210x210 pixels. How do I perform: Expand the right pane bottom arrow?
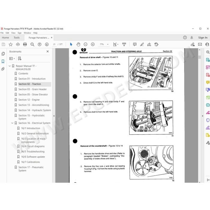point(208,180)
